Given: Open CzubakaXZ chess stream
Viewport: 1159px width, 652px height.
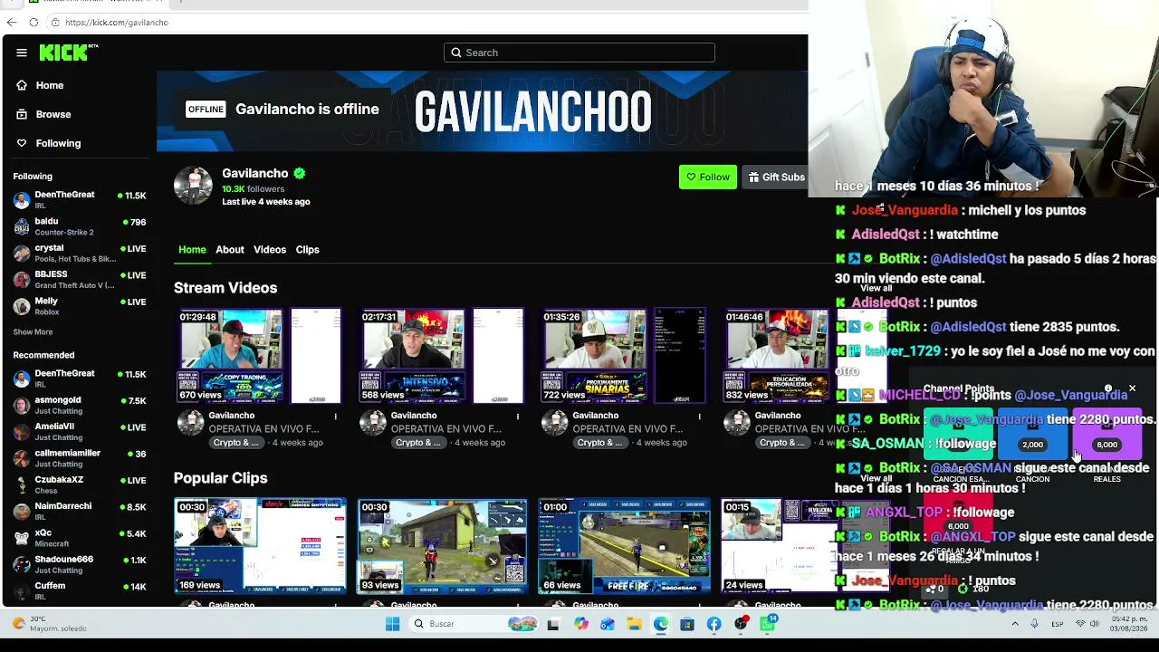Looking at the screenshot, I should [x=80, y=484].
